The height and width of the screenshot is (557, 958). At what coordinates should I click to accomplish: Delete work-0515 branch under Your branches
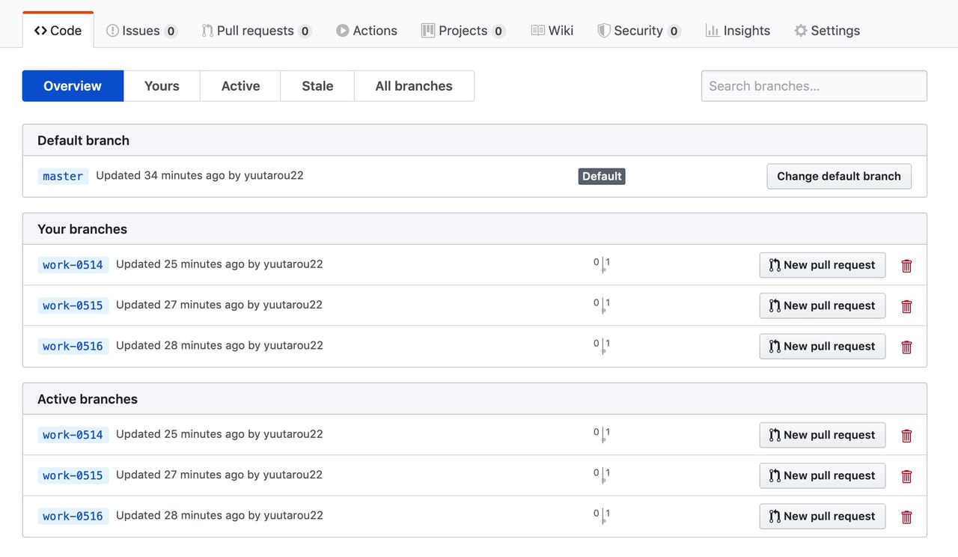click(906, 306)
